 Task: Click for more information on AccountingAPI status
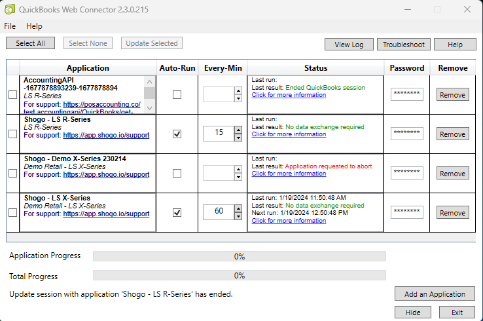pos(289,95)
